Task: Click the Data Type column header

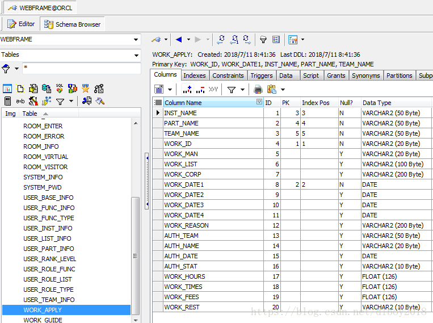Action: [x=397, y=103]
